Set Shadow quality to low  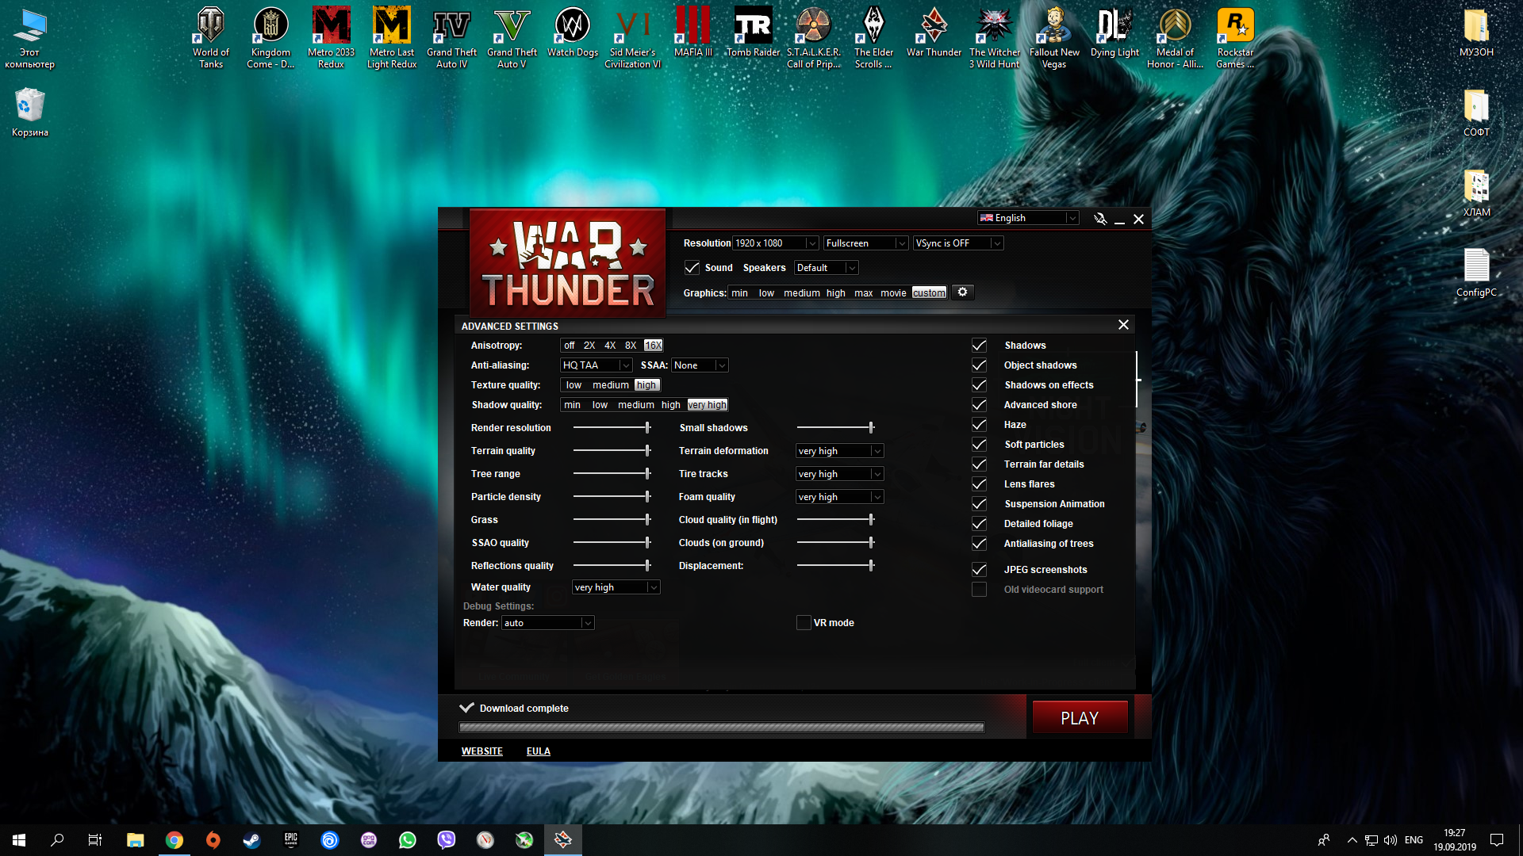tap(600, 405)
